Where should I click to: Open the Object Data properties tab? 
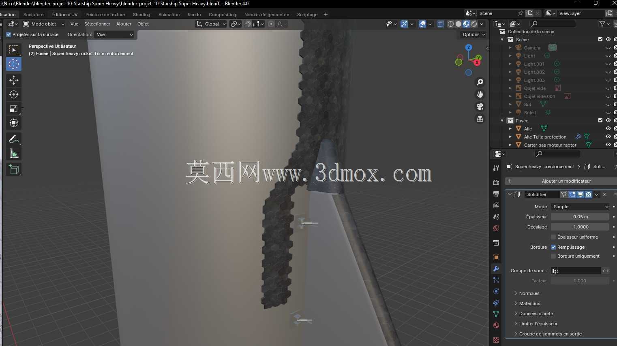(496, 314)
